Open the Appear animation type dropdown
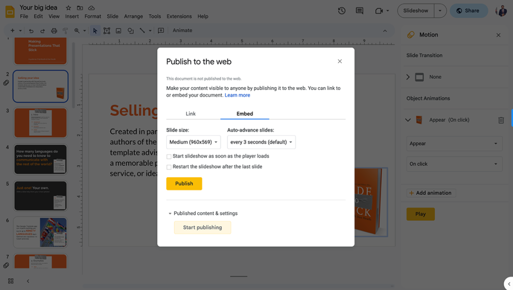This screenshot has width=513, height=290. [454, 144]
